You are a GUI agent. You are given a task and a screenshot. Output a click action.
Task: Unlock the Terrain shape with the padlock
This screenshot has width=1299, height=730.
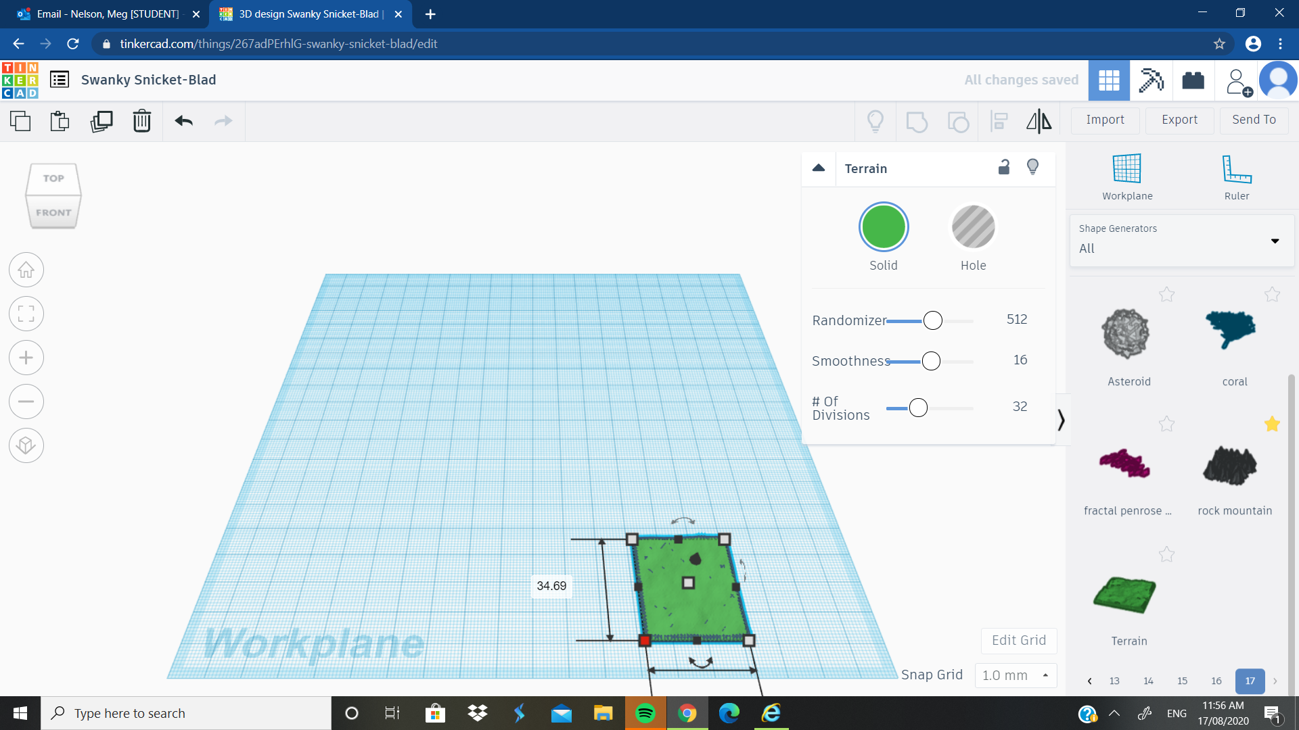[x=1003, y=166]
